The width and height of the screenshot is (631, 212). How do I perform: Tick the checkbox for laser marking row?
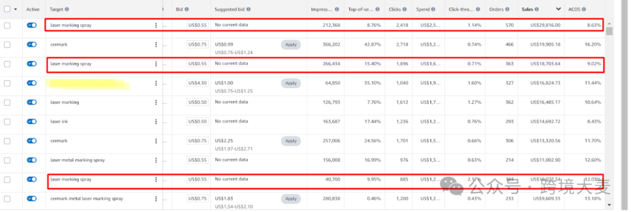tap(7, 103)
